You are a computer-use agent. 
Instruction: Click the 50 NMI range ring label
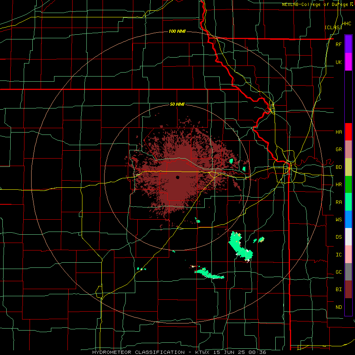pos(177,105)
